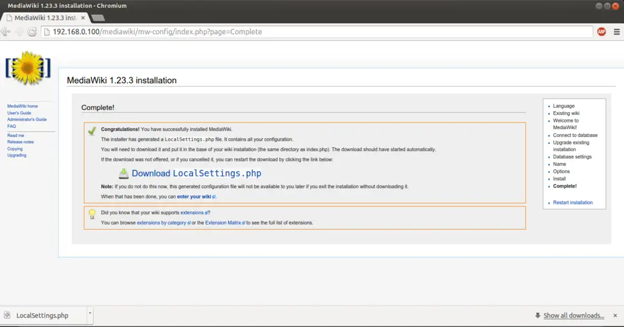The image size is (624, 327).
Task: Focus the address bar URL field
Action: (316, 32)
